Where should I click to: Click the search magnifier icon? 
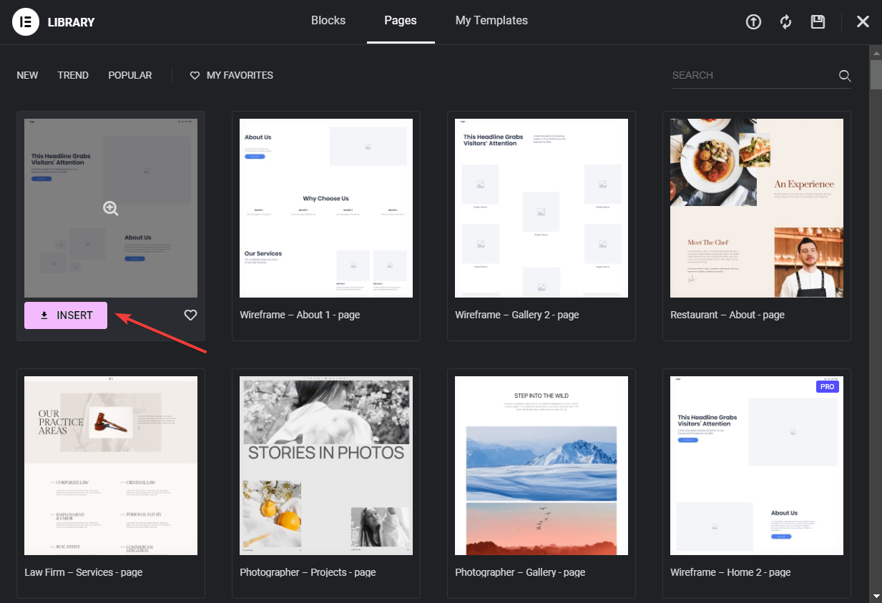tap(845, 76)
